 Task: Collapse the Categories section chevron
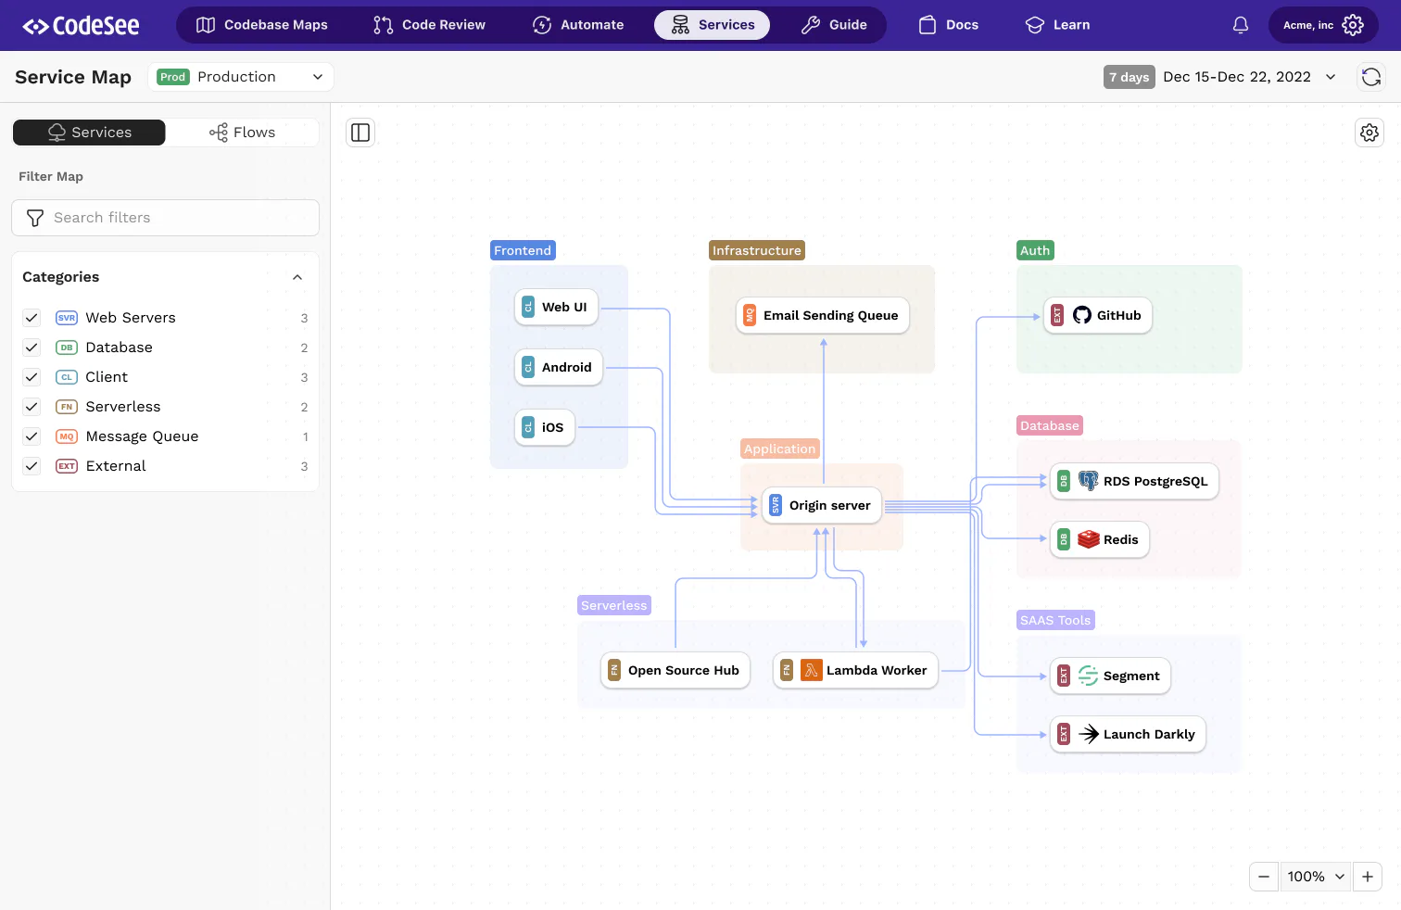coord(297,277)
